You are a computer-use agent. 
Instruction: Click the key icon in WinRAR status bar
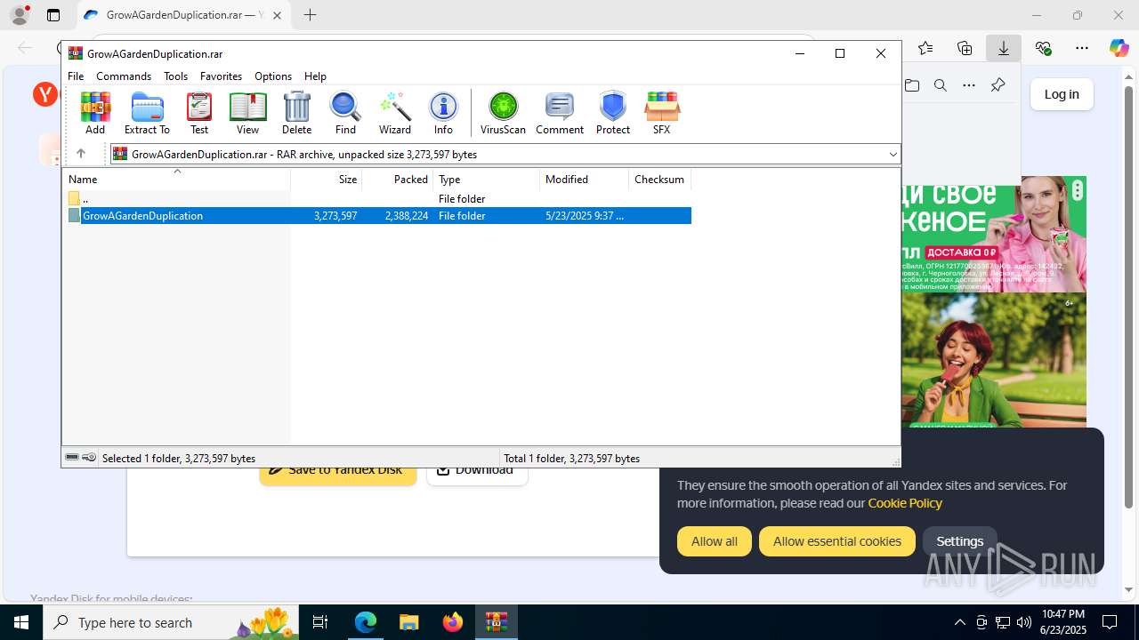(x=89, y=458)
